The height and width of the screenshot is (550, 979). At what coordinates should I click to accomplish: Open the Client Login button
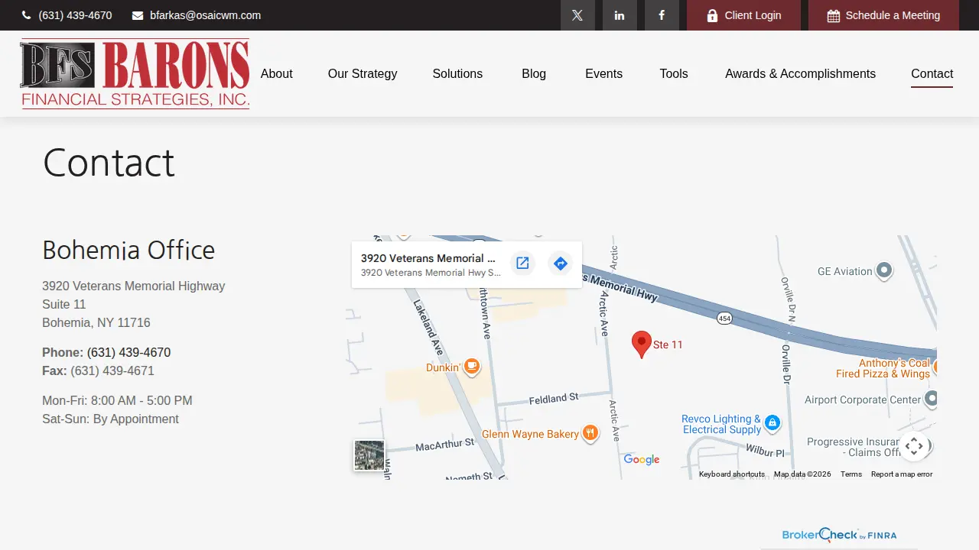[743, 15]
